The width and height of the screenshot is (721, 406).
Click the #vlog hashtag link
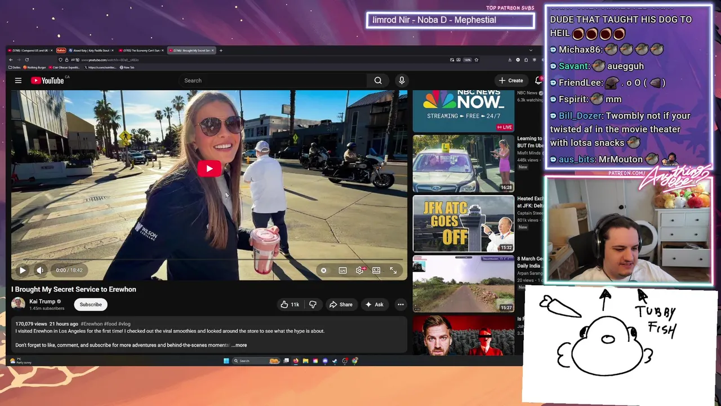(x=124, y=324)
